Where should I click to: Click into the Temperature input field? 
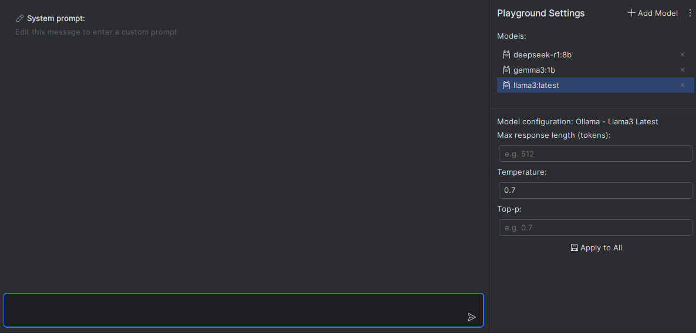coord(595,191)
